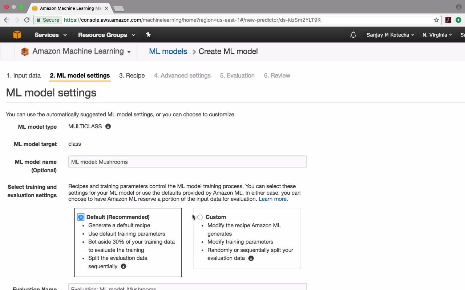This screenshot has height=290, width=465.
Task: Click the pin shortcut icon in AWS navbar
Action: coord(148,35)
